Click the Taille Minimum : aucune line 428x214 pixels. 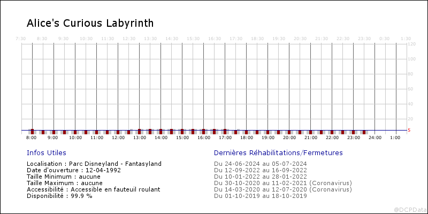click(x=64, y=177)
